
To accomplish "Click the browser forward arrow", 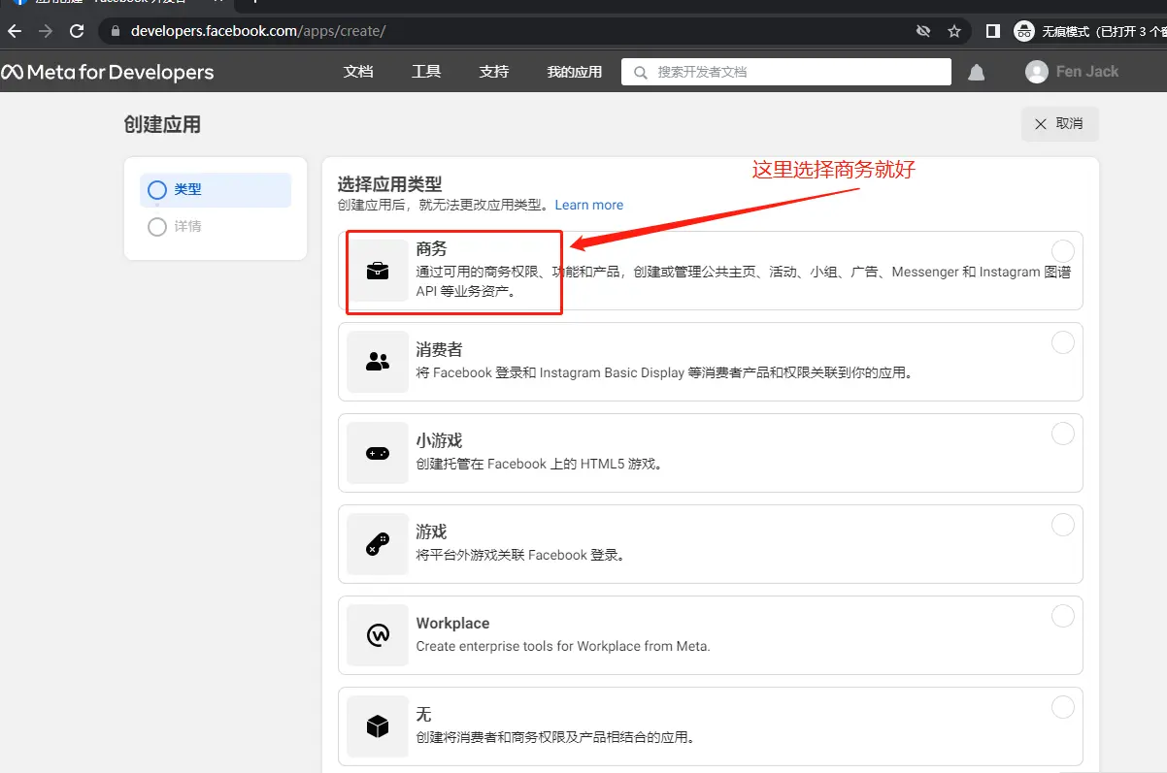I will click(45, 31).
